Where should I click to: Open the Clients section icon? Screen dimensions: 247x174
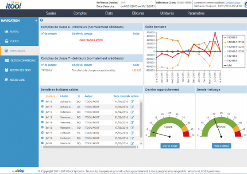tap(7, 41)
